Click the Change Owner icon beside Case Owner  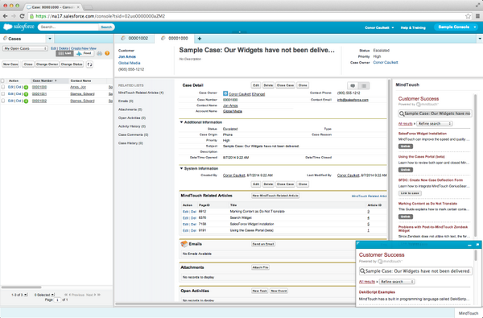[x=225, y=93]
